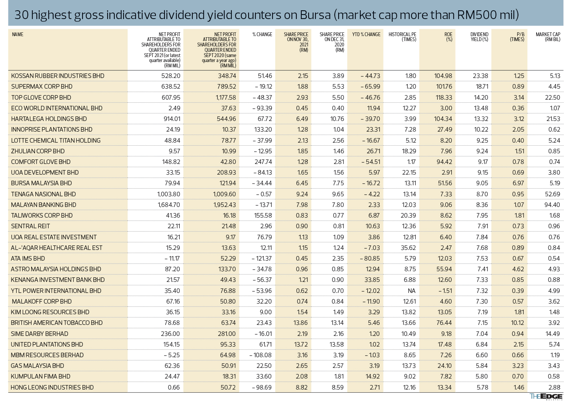The width and height of the screenshot is (570, 401).
Task: Click Sime Darby's market cap value 14.49
Action: click(x=553, y=334)
